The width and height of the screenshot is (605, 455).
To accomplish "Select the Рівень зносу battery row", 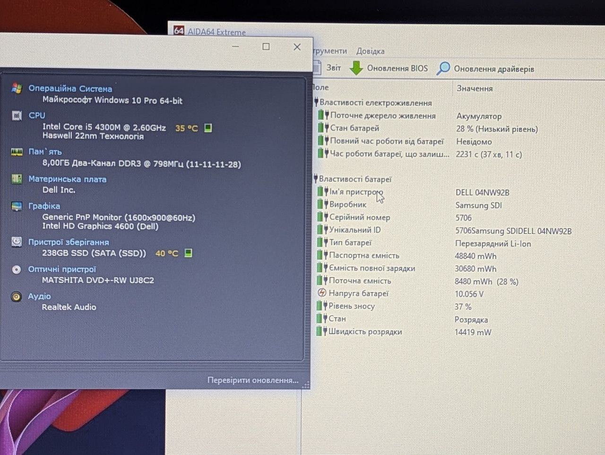I will (x=450, y=306).
